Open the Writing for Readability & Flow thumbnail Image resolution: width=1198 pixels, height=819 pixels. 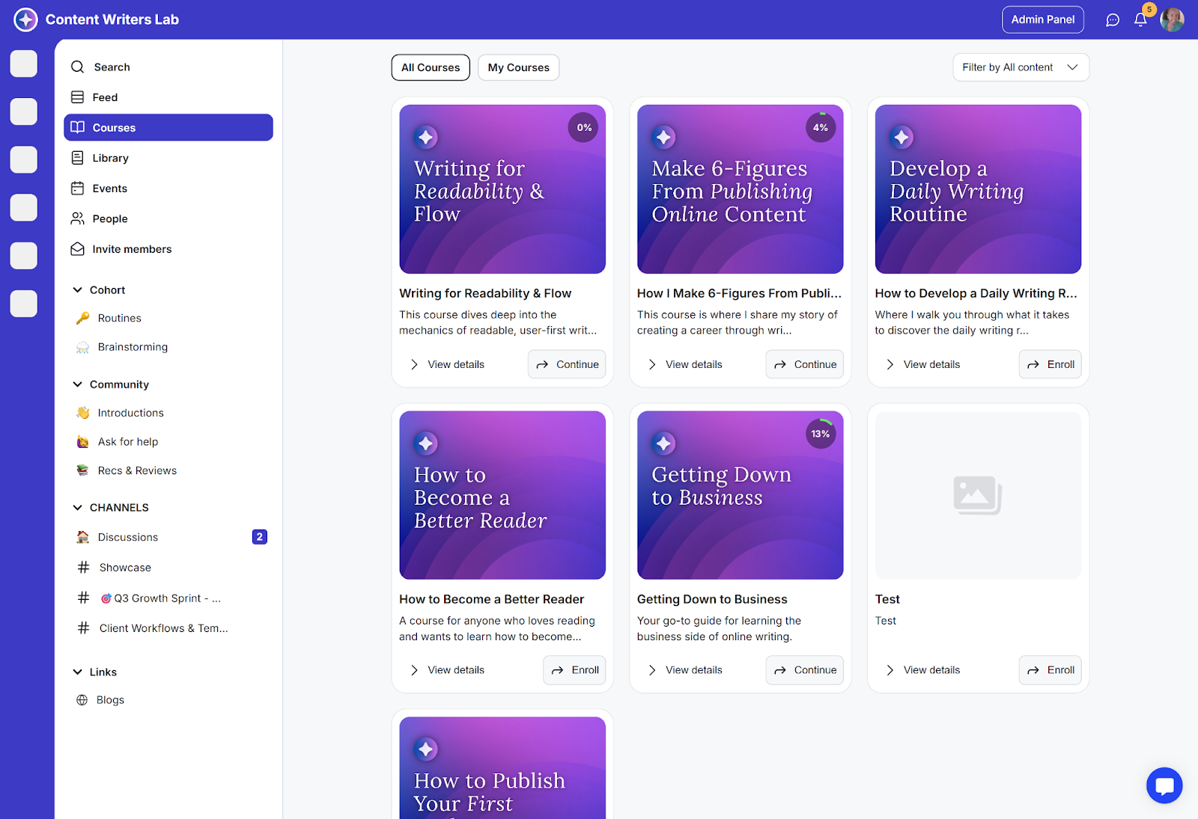coord(502,189)
